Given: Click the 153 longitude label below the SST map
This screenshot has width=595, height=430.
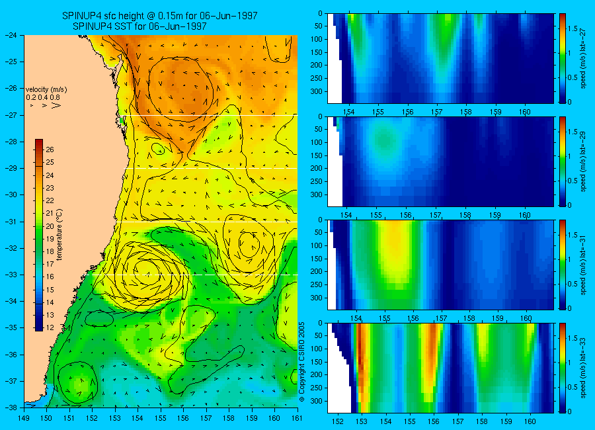Looking at the screenshot, I should 115,418.
